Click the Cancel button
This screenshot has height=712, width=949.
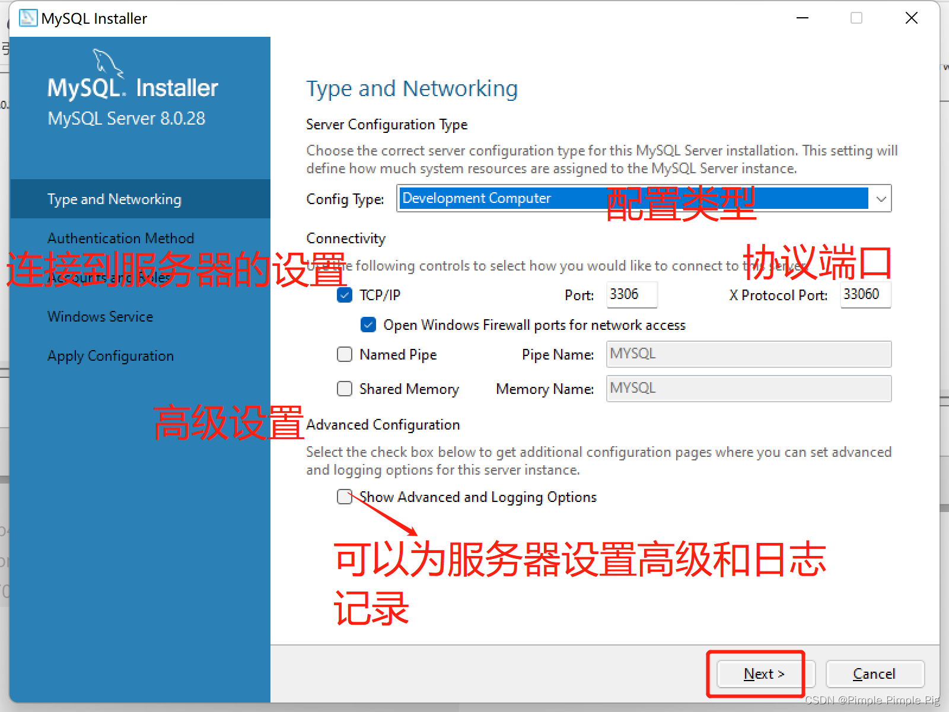coord(874,674)
